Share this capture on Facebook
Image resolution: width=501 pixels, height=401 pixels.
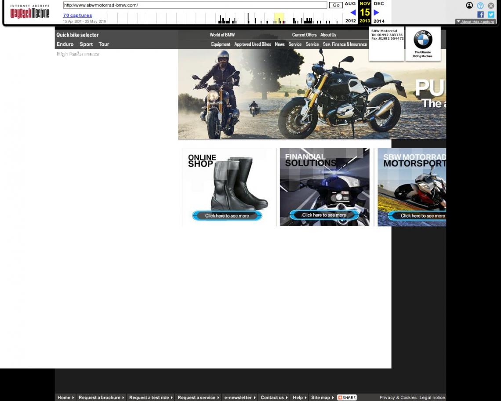(480, 15)
